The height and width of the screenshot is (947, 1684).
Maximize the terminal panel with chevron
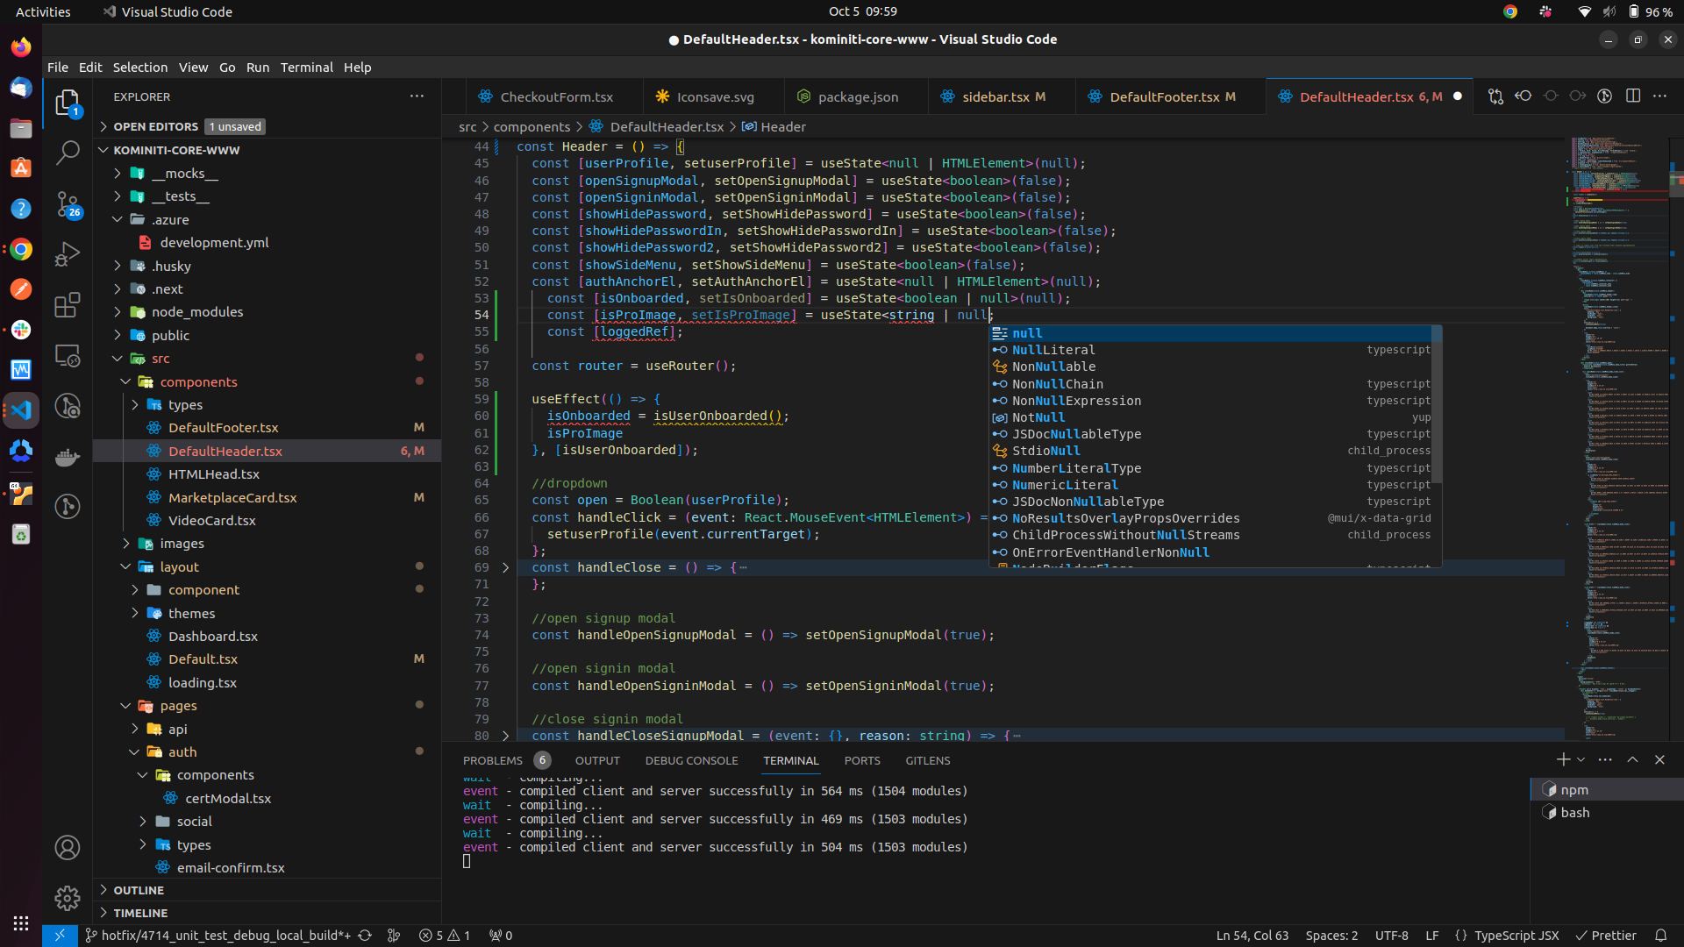tap(1632, 760)
